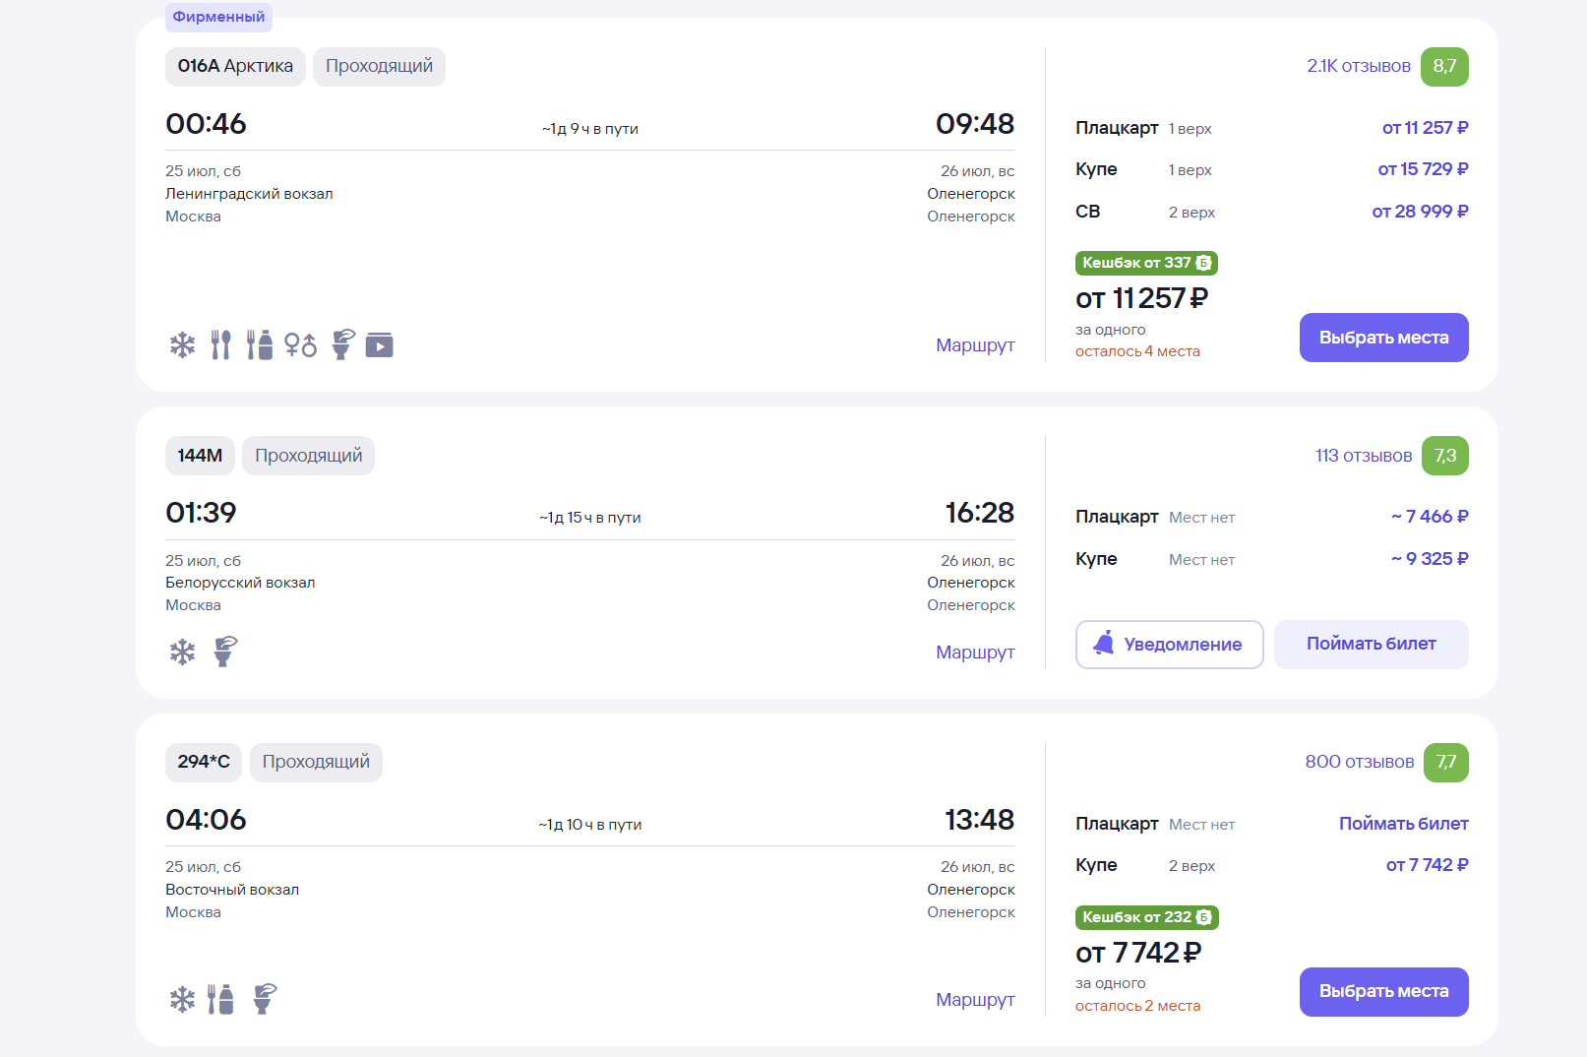The height and width of the screenshot is (1057, 1587).
Task: Click the video entertainment icon for train 016A
Action: point(380,345)
